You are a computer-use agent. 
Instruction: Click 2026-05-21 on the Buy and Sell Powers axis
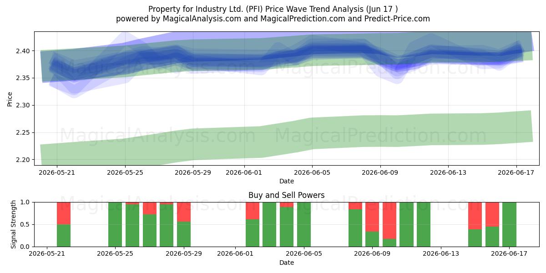point(46,254)
